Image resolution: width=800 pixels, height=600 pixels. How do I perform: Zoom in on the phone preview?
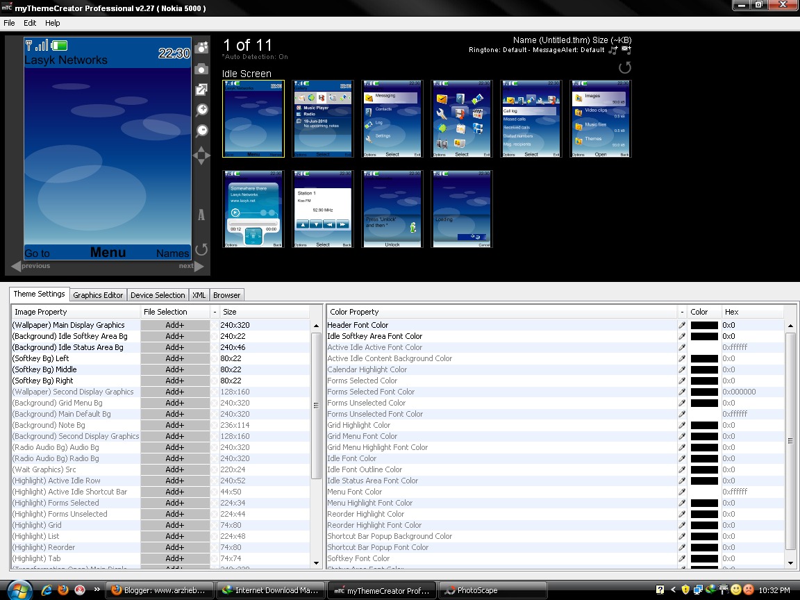point(202,110)
